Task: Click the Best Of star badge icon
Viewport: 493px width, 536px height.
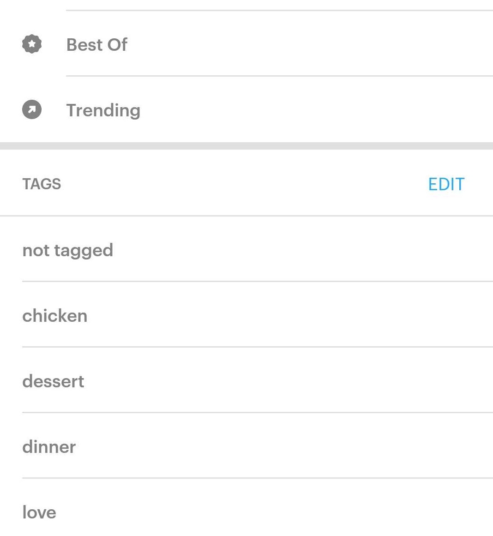Action: point(32,44)
